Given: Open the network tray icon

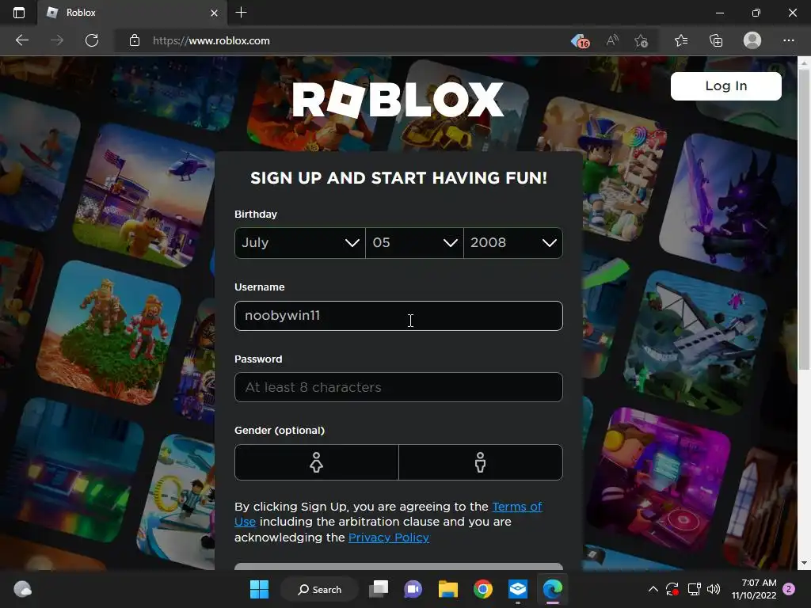Looking at the screenshot, I should [694, 589].
